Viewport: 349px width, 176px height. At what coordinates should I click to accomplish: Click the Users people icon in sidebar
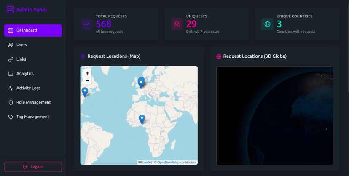click(x=11, y=45)
